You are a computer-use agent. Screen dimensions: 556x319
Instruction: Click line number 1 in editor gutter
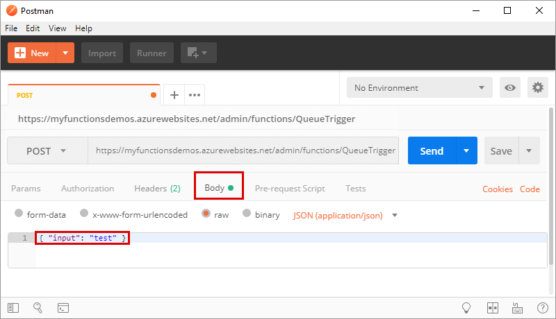(24, 238)
